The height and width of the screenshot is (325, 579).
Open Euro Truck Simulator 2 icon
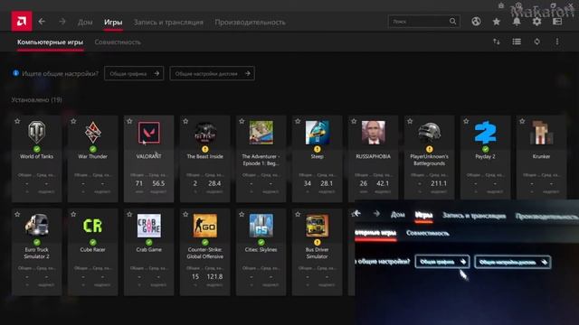coord(36,226)
